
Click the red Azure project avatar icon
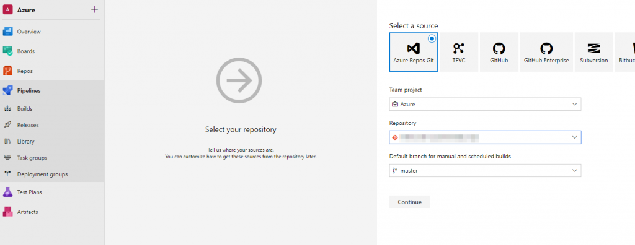[x=8, y=10]
